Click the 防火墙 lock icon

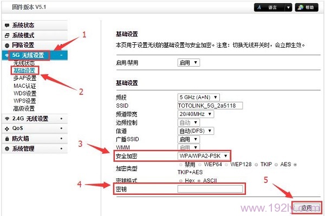click(7, 139)
